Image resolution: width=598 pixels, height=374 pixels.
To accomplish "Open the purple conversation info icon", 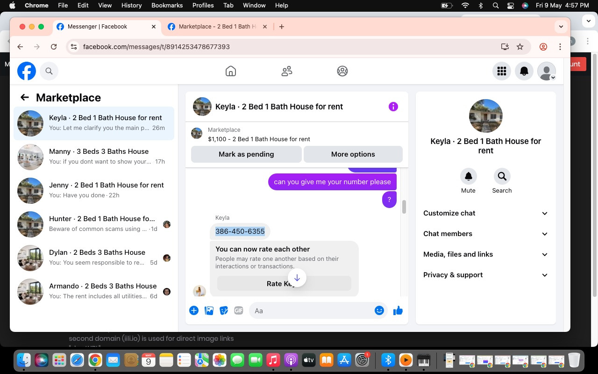I will tap(393, 107).
